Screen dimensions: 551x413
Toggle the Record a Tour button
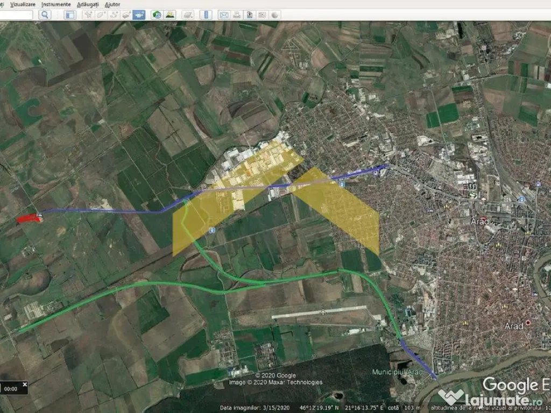click(x=139, y=15)
